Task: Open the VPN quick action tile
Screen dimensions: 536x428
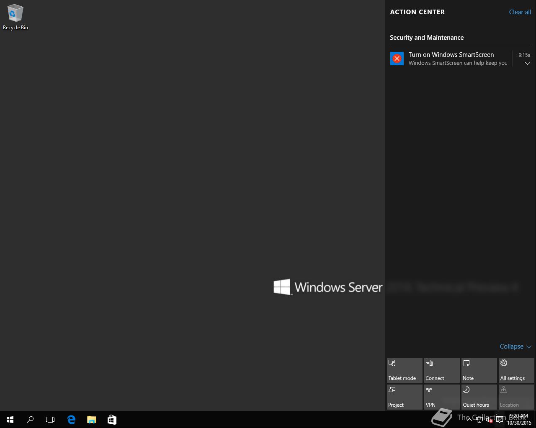Action: [x=442, y=397]
